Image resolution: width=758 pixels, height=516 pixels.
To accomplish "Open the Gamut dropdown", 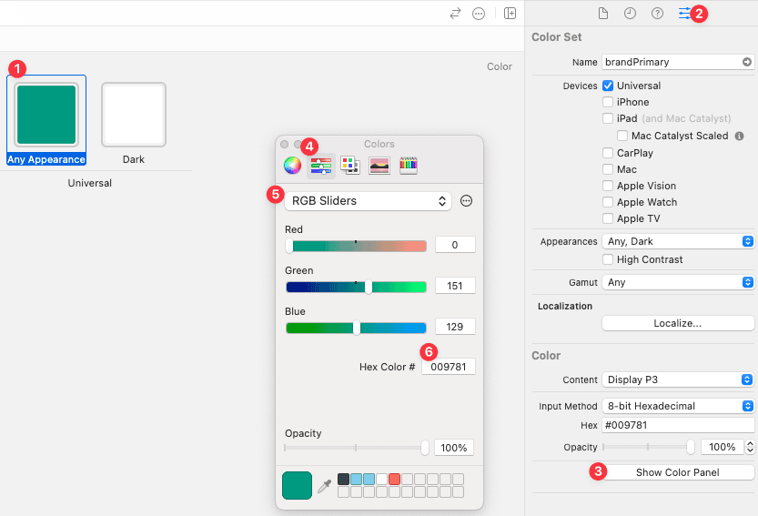I will pyautogui.click(x=678, y=282).
